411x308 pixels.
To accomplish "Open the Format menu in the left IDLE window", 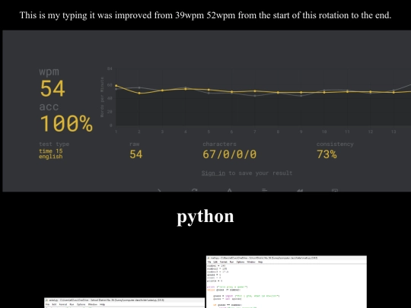I will click(63, 304).
